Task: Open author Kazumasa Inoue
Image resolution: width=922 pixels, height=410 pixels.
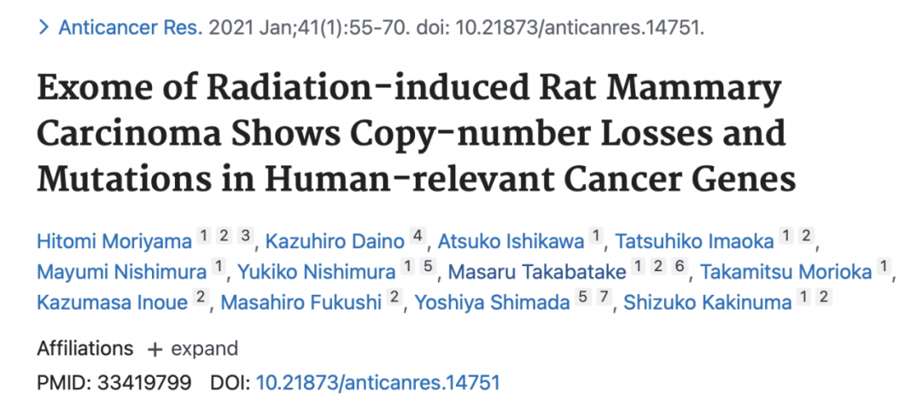Action: coord(112,302)
